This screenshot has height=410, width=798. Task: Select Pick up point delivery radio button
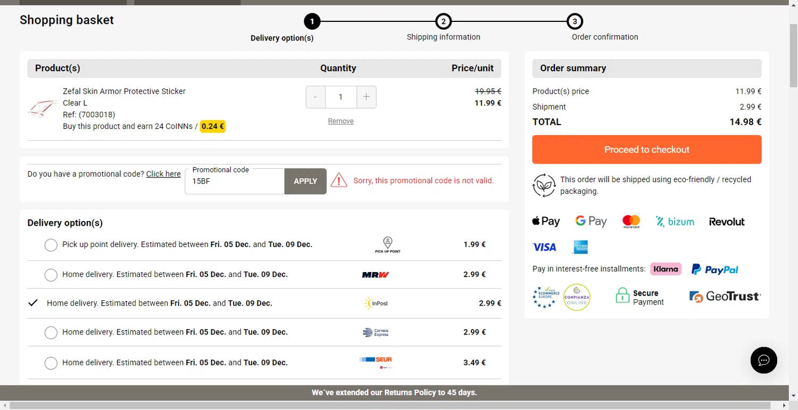click(51, 245)
